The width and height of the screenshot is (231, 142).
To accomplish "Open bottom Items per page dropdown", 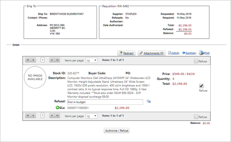I will coord(92,116).
